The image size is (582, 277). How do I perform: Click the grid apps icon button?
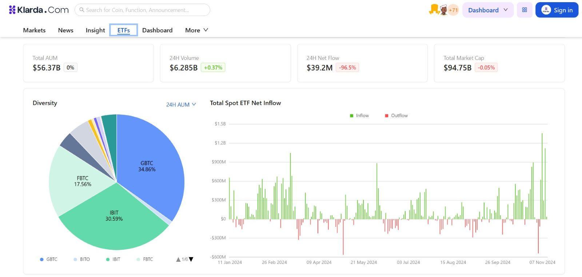point(525,10)
